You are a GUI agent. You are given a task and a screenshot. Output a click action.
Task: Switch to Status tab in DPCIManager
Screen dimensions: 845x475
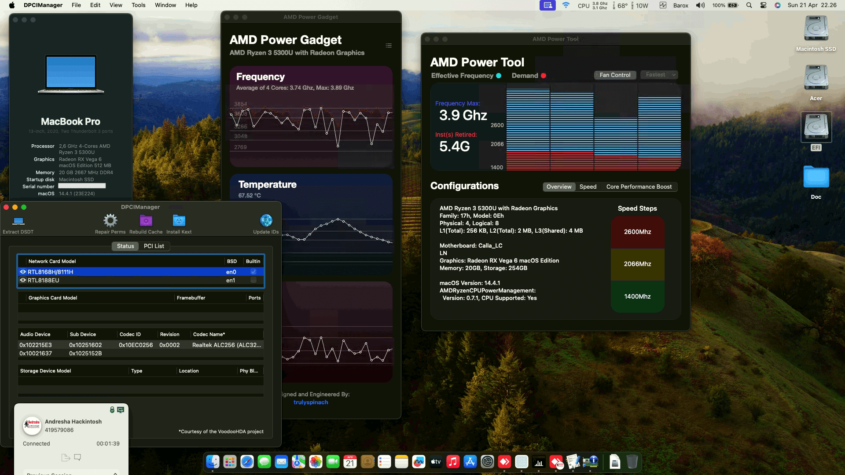pyautogui.click(x=125, y=246)
